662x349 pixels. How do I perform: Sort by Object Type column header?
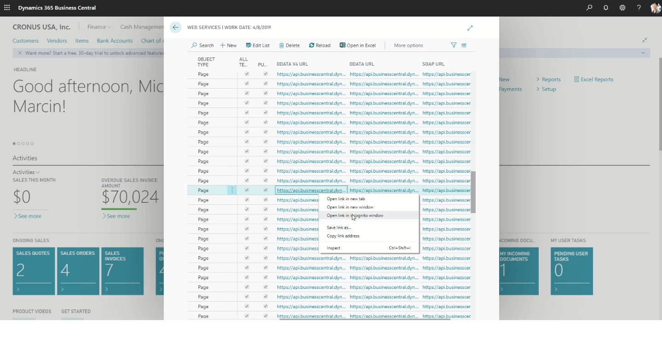coord(207,62)
